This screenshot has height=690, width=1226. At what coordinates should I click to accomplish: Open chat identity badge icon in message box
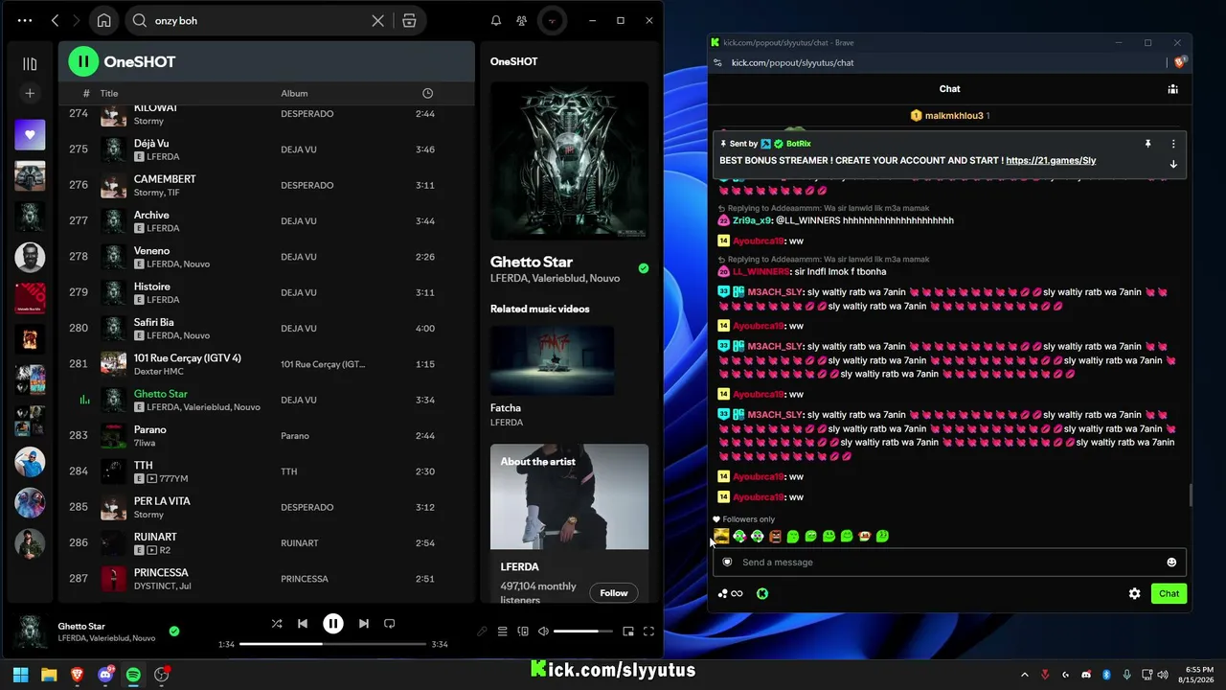coord(727,563)
